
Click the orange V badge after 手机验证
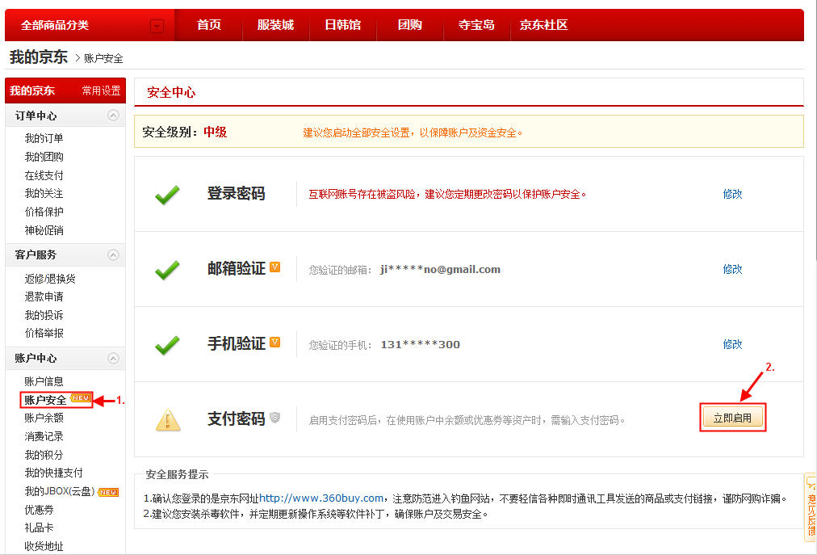click(x=275, y=343)
